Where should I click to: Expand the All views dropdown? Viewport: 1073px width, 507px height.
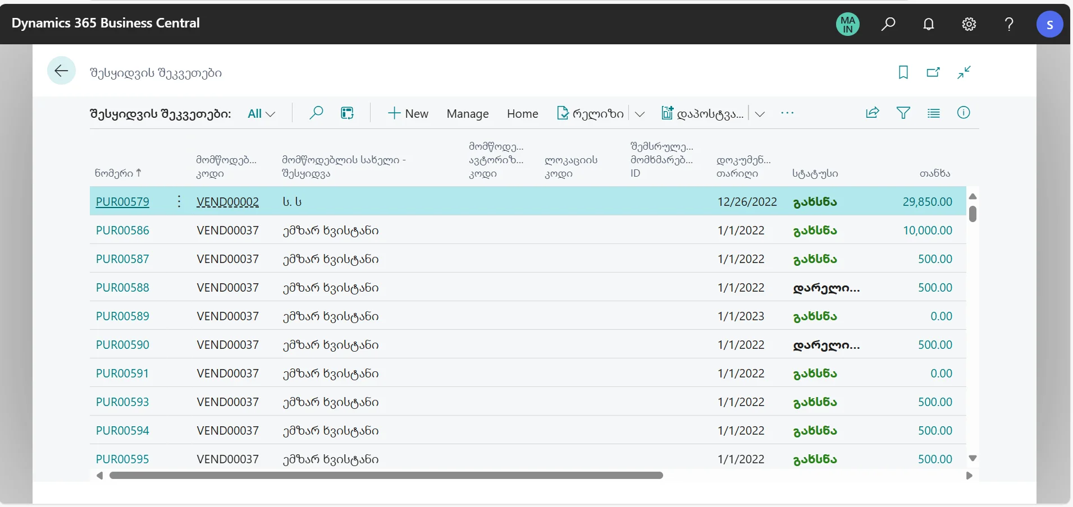click(x=261, y=114)
